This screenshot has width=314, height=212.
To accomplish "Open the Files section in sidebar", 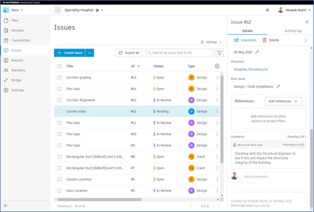I will (14, 20).
